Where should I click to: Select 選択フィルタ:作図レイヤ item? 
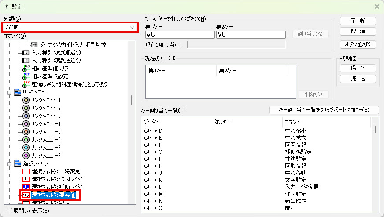coord(56,179)
